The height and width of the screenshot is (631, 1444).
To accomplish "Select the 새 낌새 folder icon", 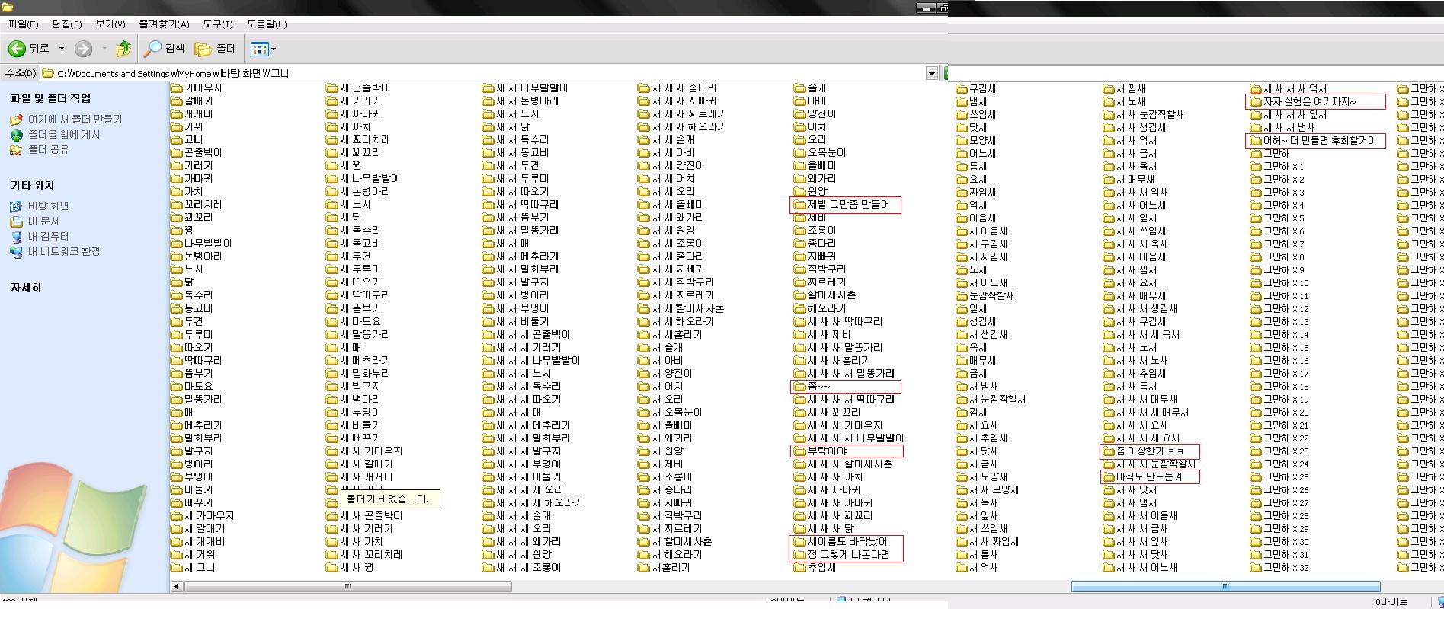I will tap(1109, 88).
